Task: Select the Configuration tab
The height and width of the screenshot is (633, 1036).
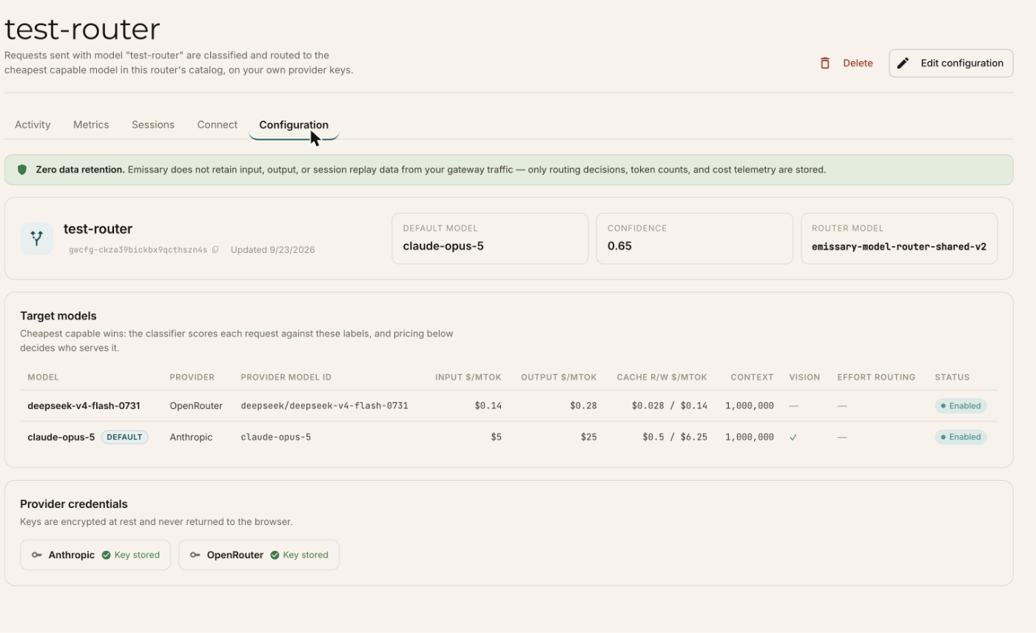Action: (x=294, y=124)
